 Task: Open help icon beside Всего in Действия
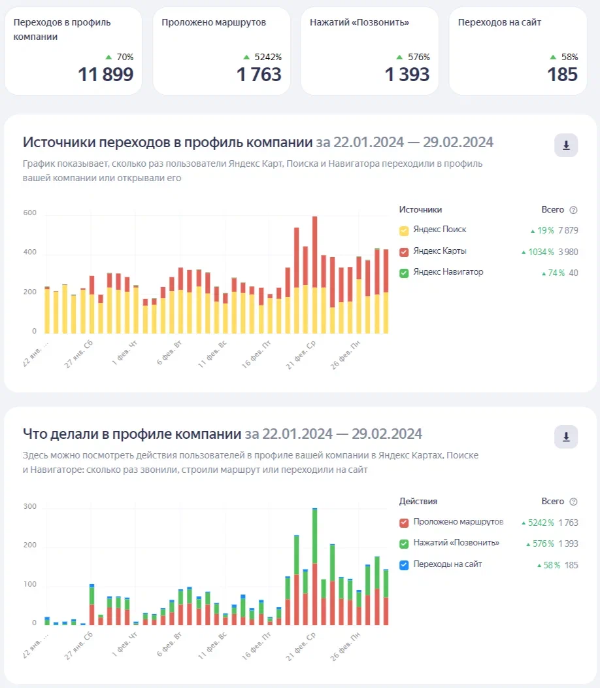tap(573, 502)
